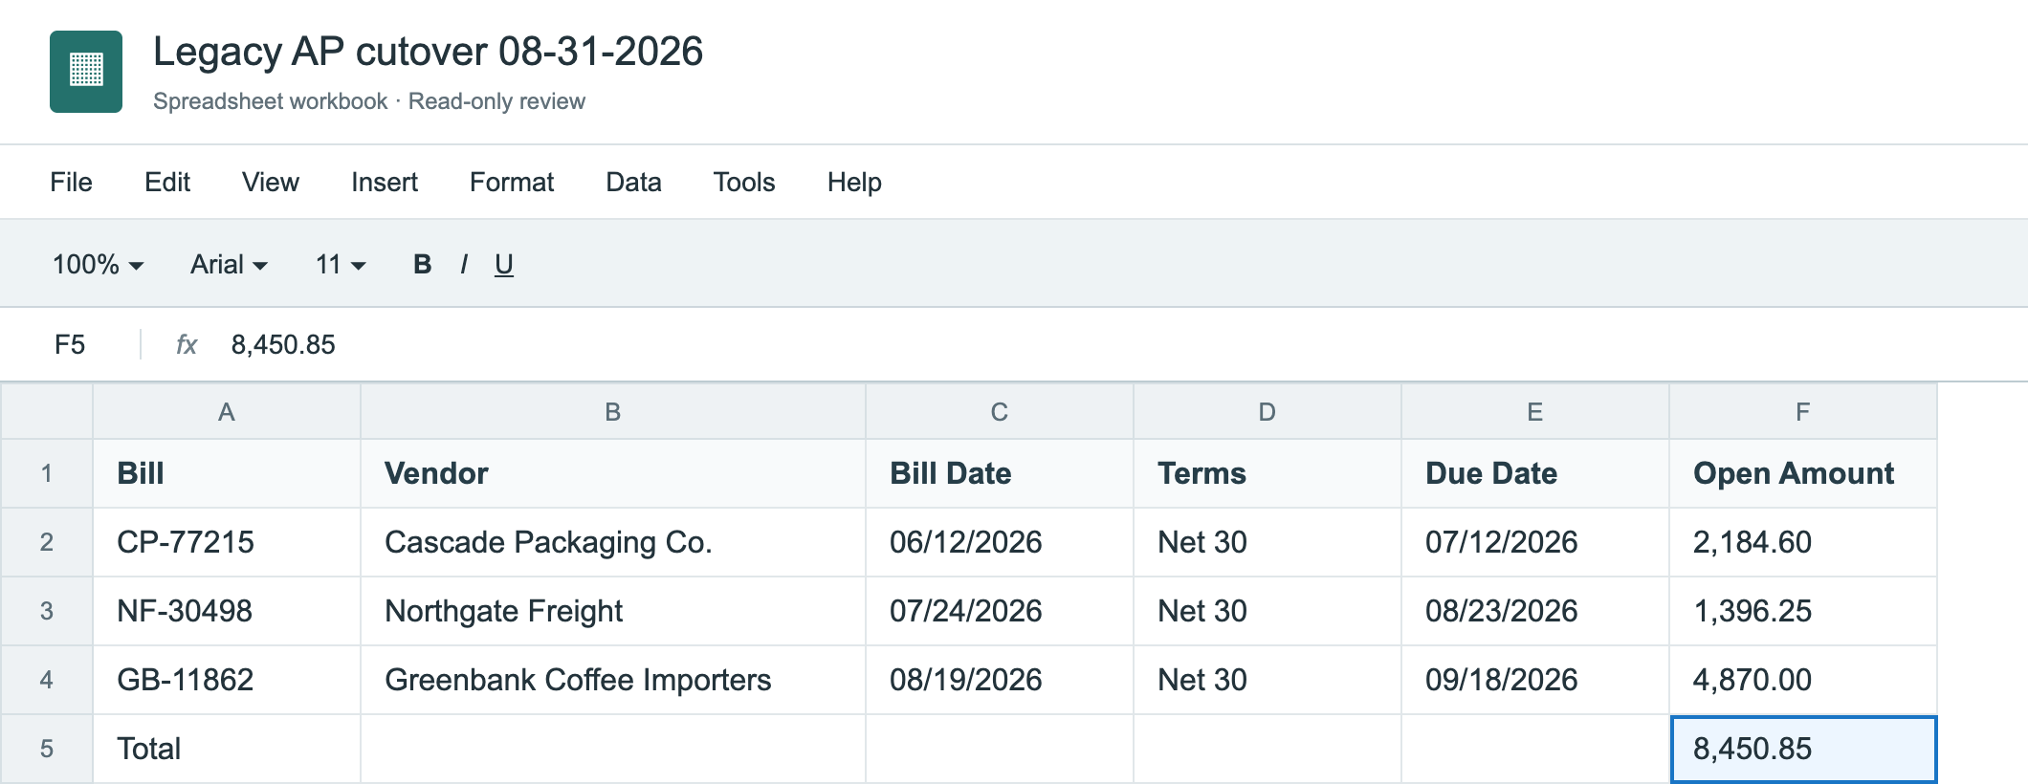2028x784 pixels.
Task: Select the open amount 4,870.00 cell
Action: pyautogui.click(x=1803, y=680)
